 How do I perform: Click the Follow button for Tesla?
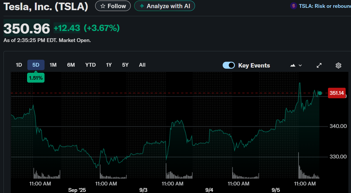point(113,6)
